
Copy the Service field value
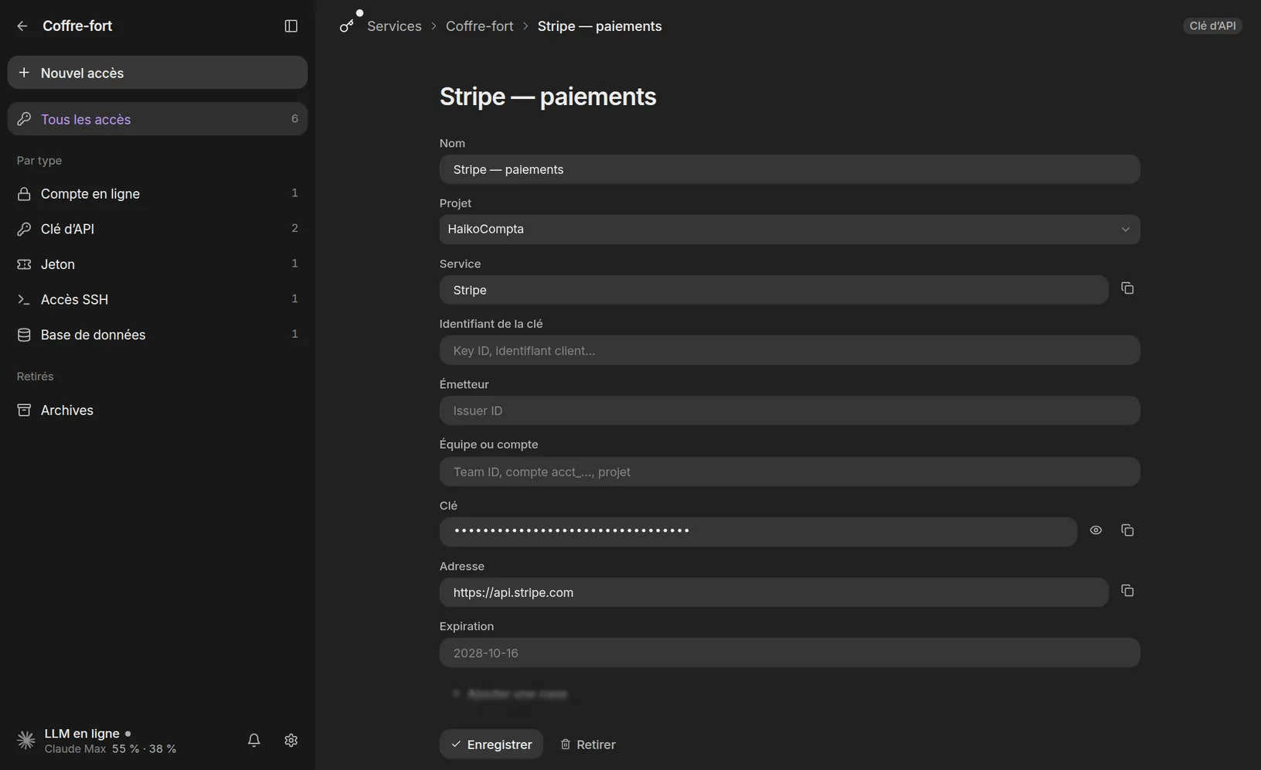click(1127, 288)
